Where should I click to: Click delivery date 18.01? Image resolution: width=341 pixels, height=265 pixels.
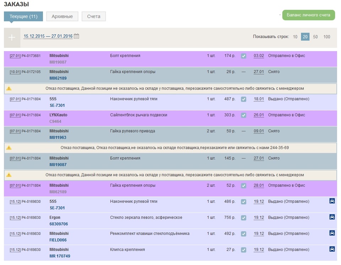click(x=259, y=99)
